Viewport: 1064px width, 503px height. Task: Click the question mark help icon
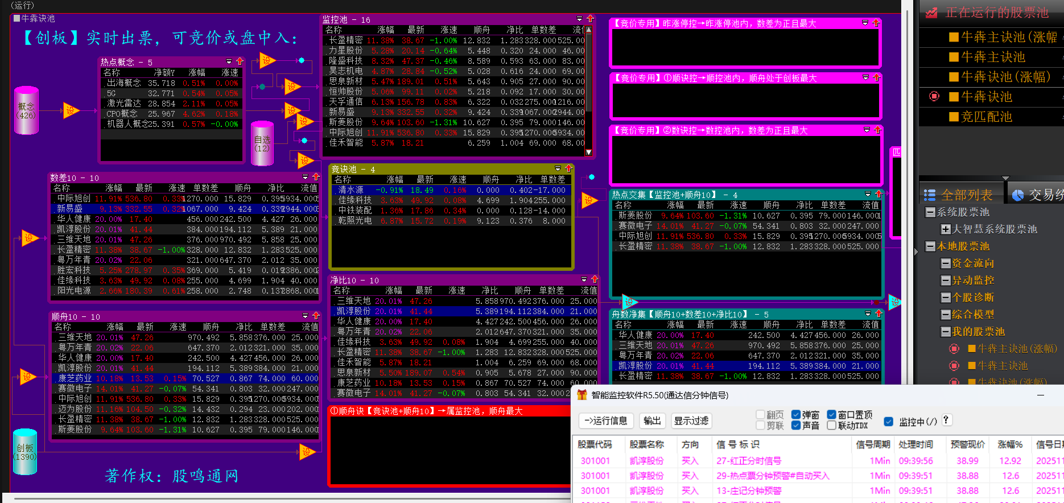(946, 420)
